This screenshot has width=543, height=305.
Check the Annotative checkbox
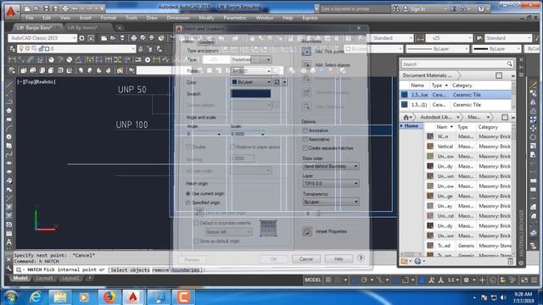coord(305,130)
